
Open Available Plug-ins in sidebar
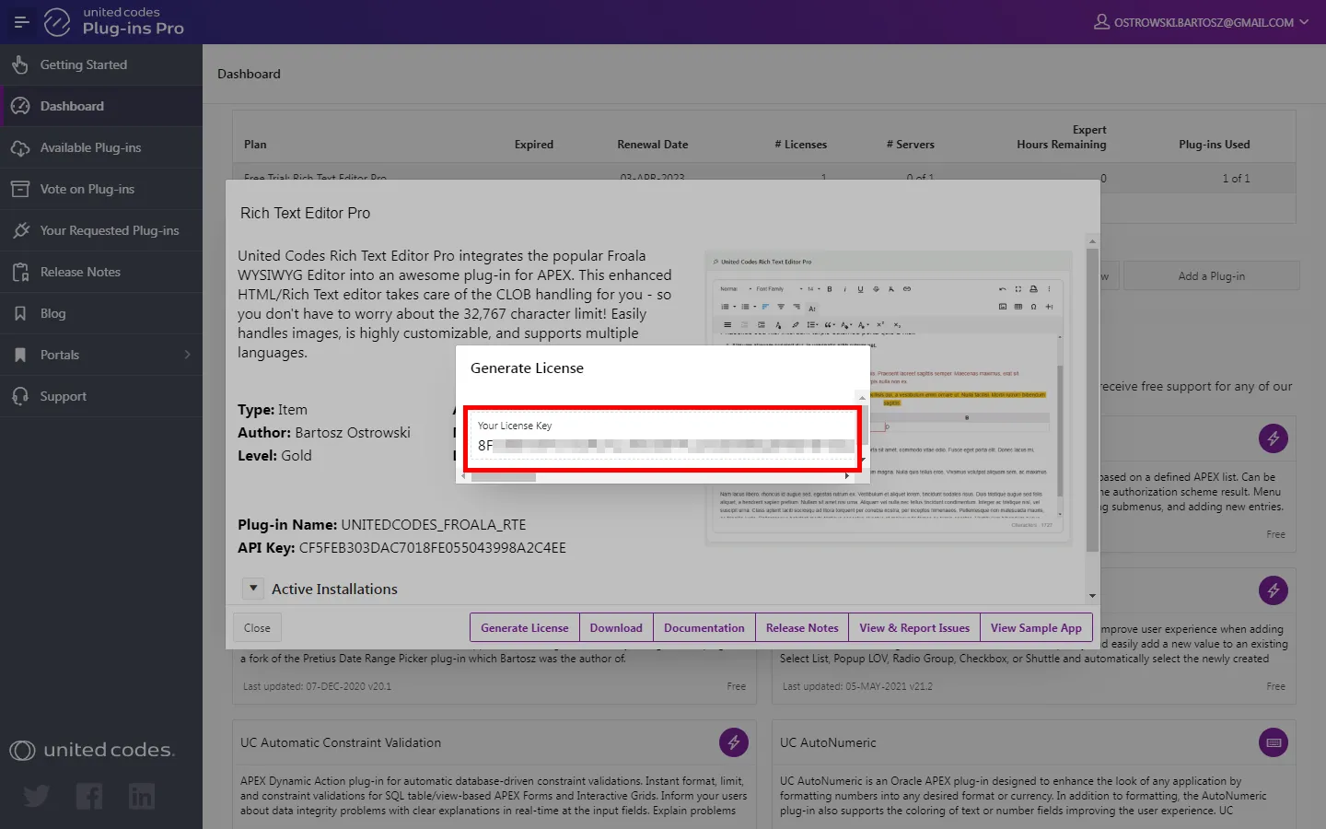(90, 147)
